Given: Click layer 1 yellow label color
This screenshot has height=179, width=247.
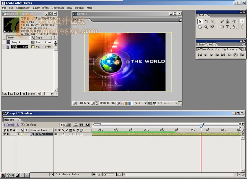Looking at the screenshot, I should click(22, 134).
